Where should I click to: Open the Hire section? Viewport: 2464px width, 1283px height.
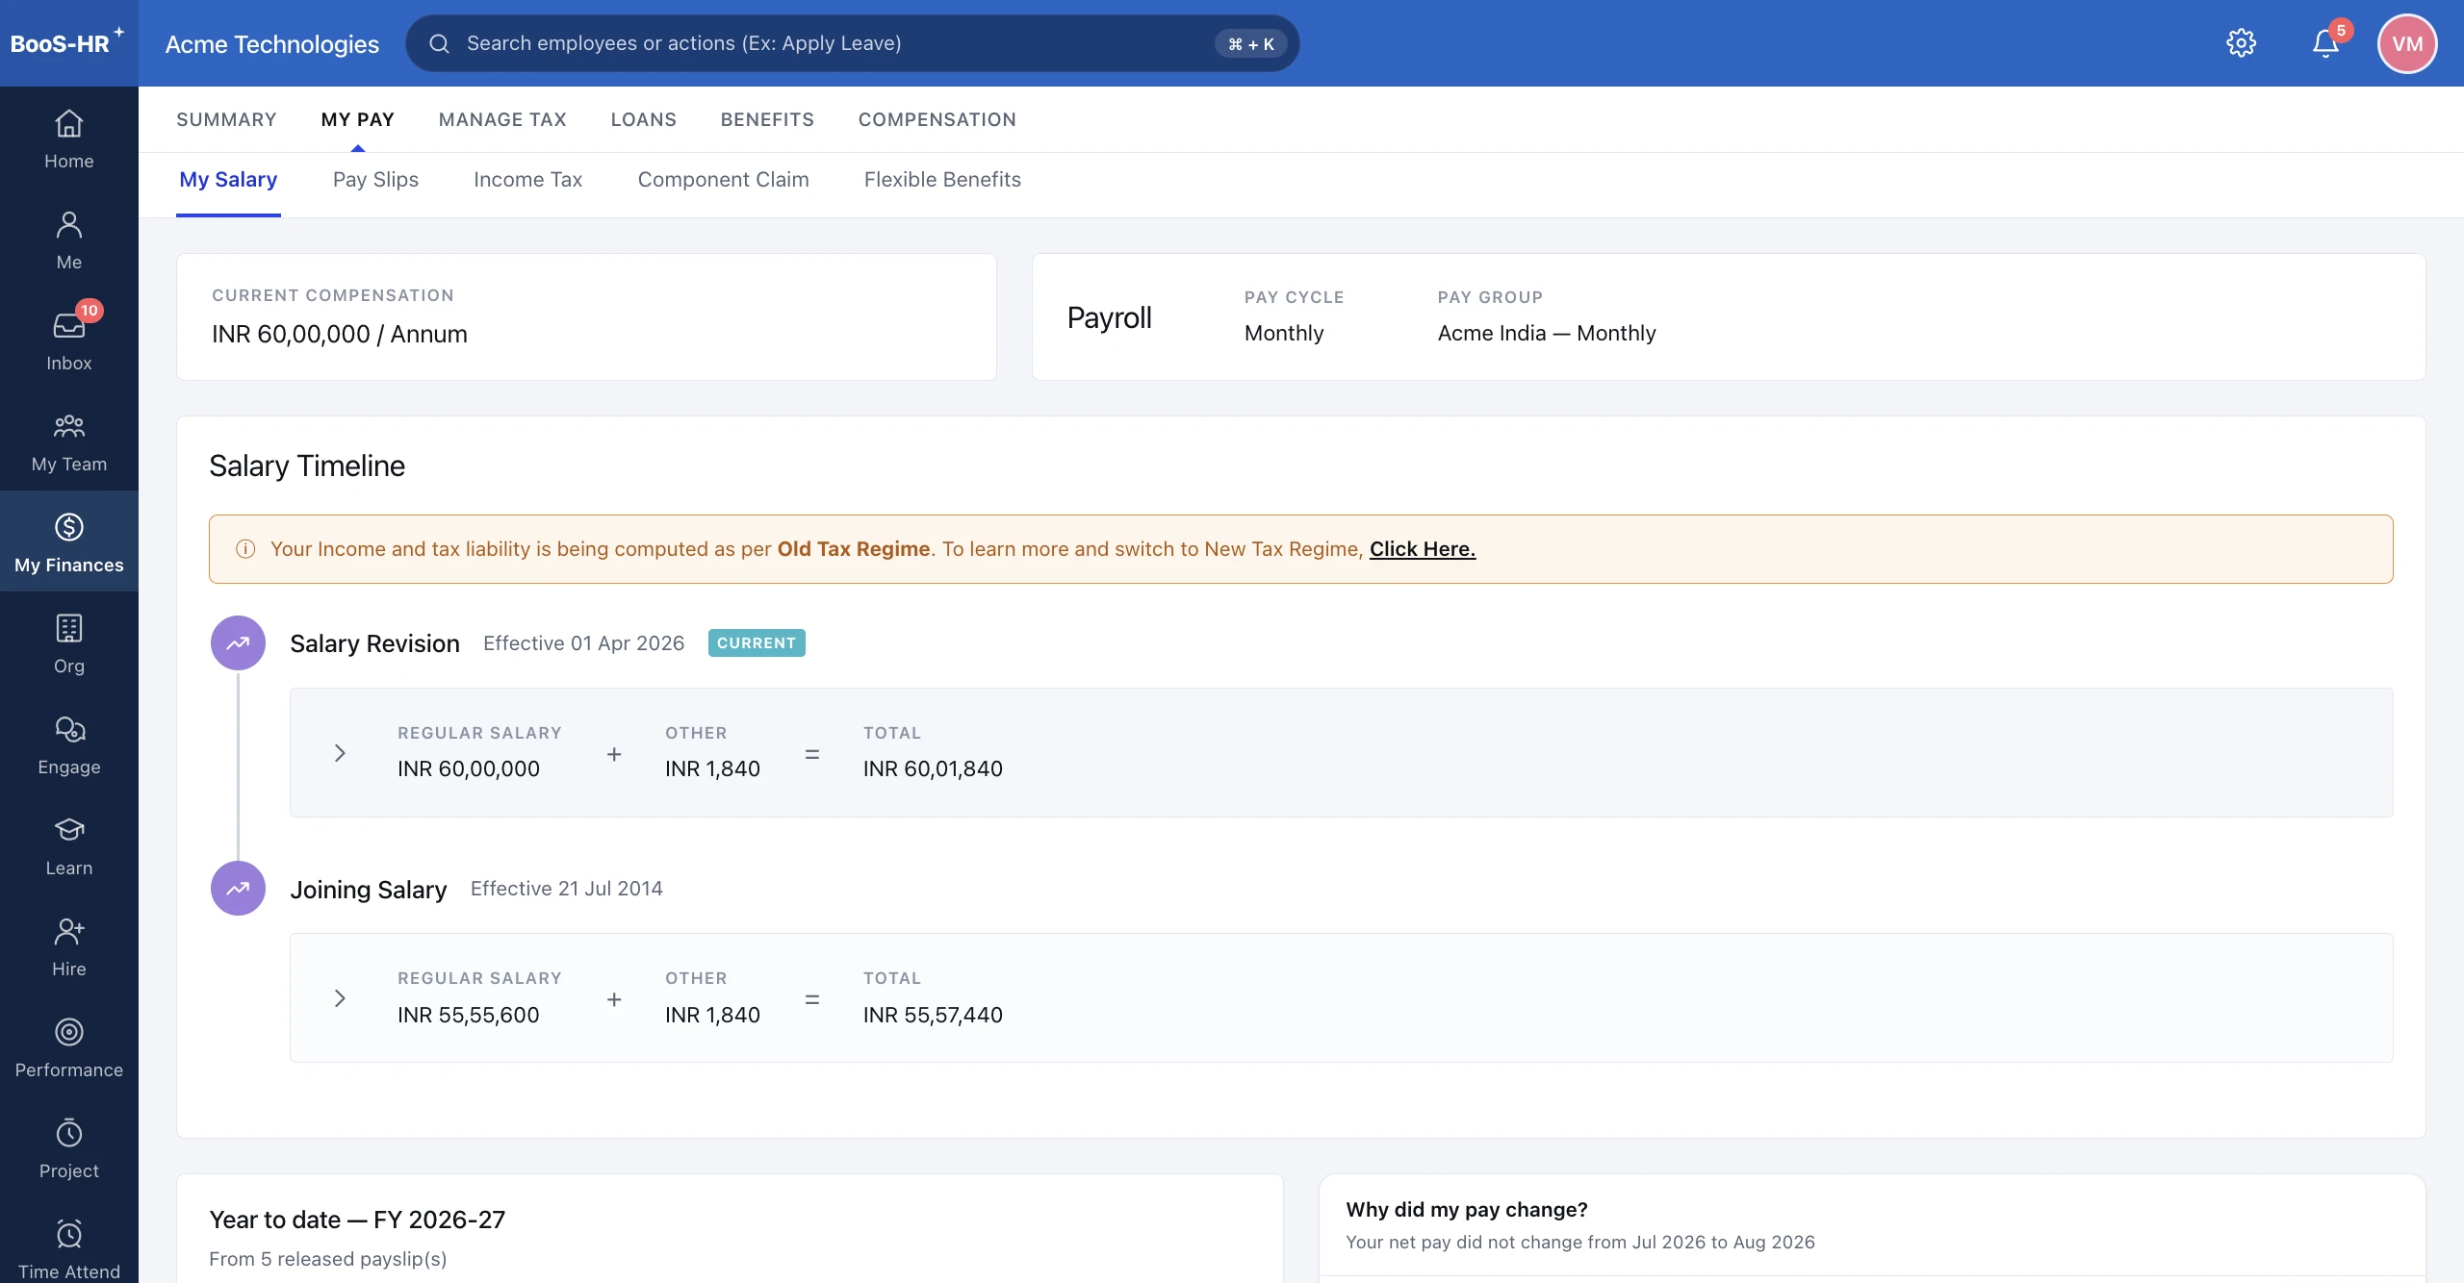point(68,947)
